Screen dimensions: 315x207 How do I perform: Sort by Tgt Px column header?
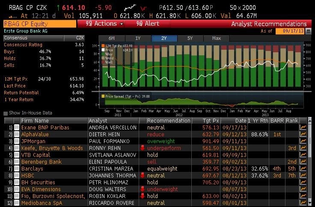(206, 121)
